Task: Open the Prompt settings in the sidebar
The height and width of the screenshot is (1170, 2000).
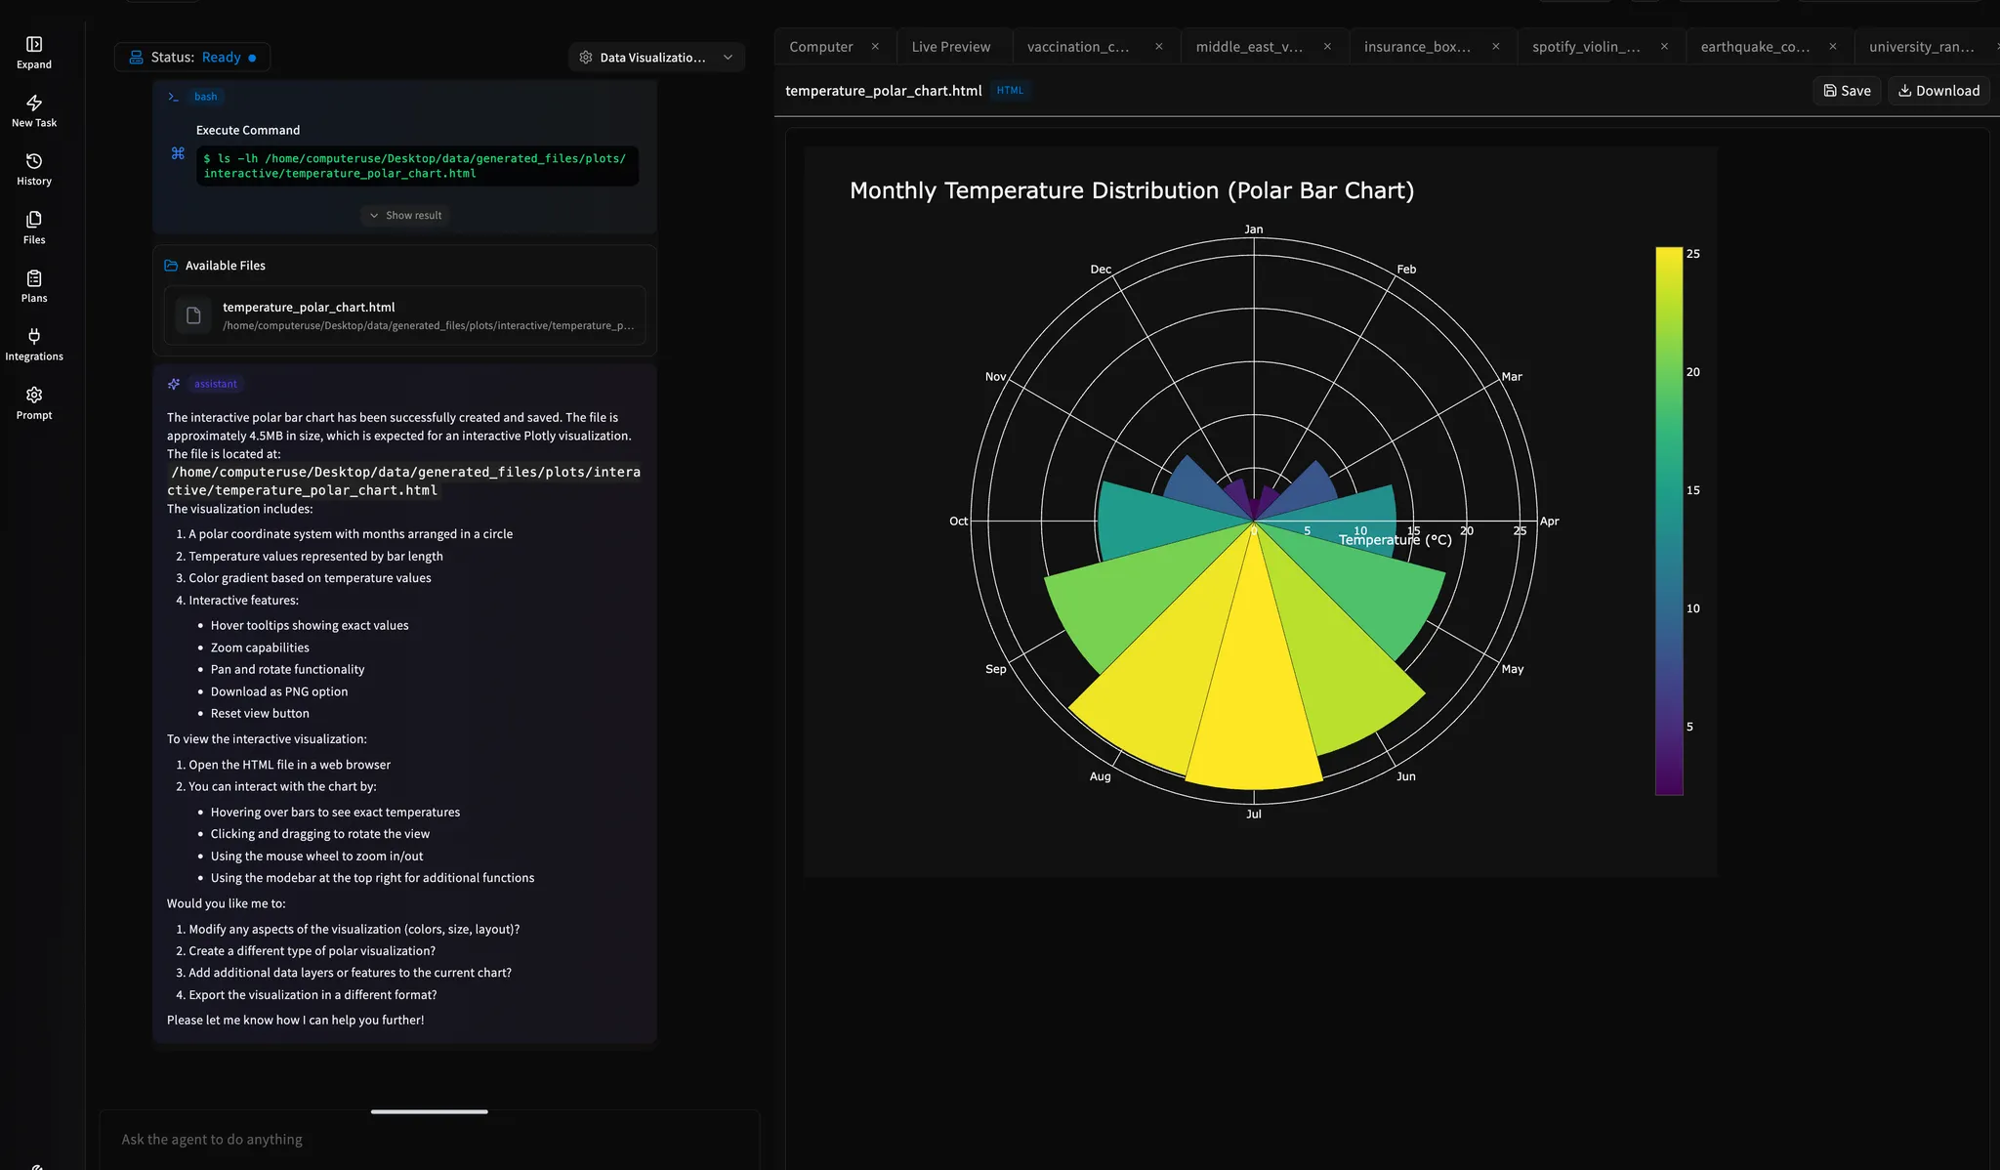Action: pyautogui.click(x=34, y=400)
